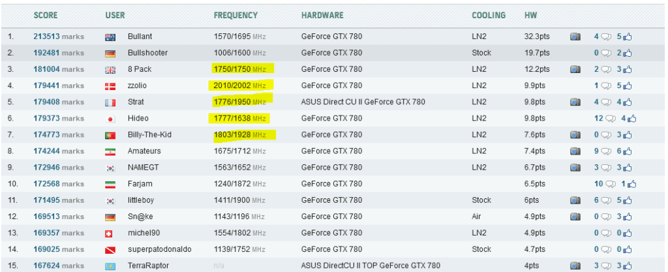Open the camera icon in TerraRaptor's row
Screen dimensions: 668x272
tap(575, 265)
